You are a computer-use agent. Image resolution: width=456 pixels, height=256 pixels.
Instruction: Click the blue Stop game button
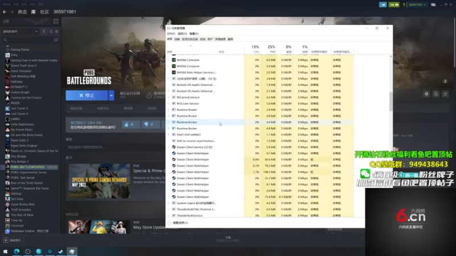click(x=87, y=95)
